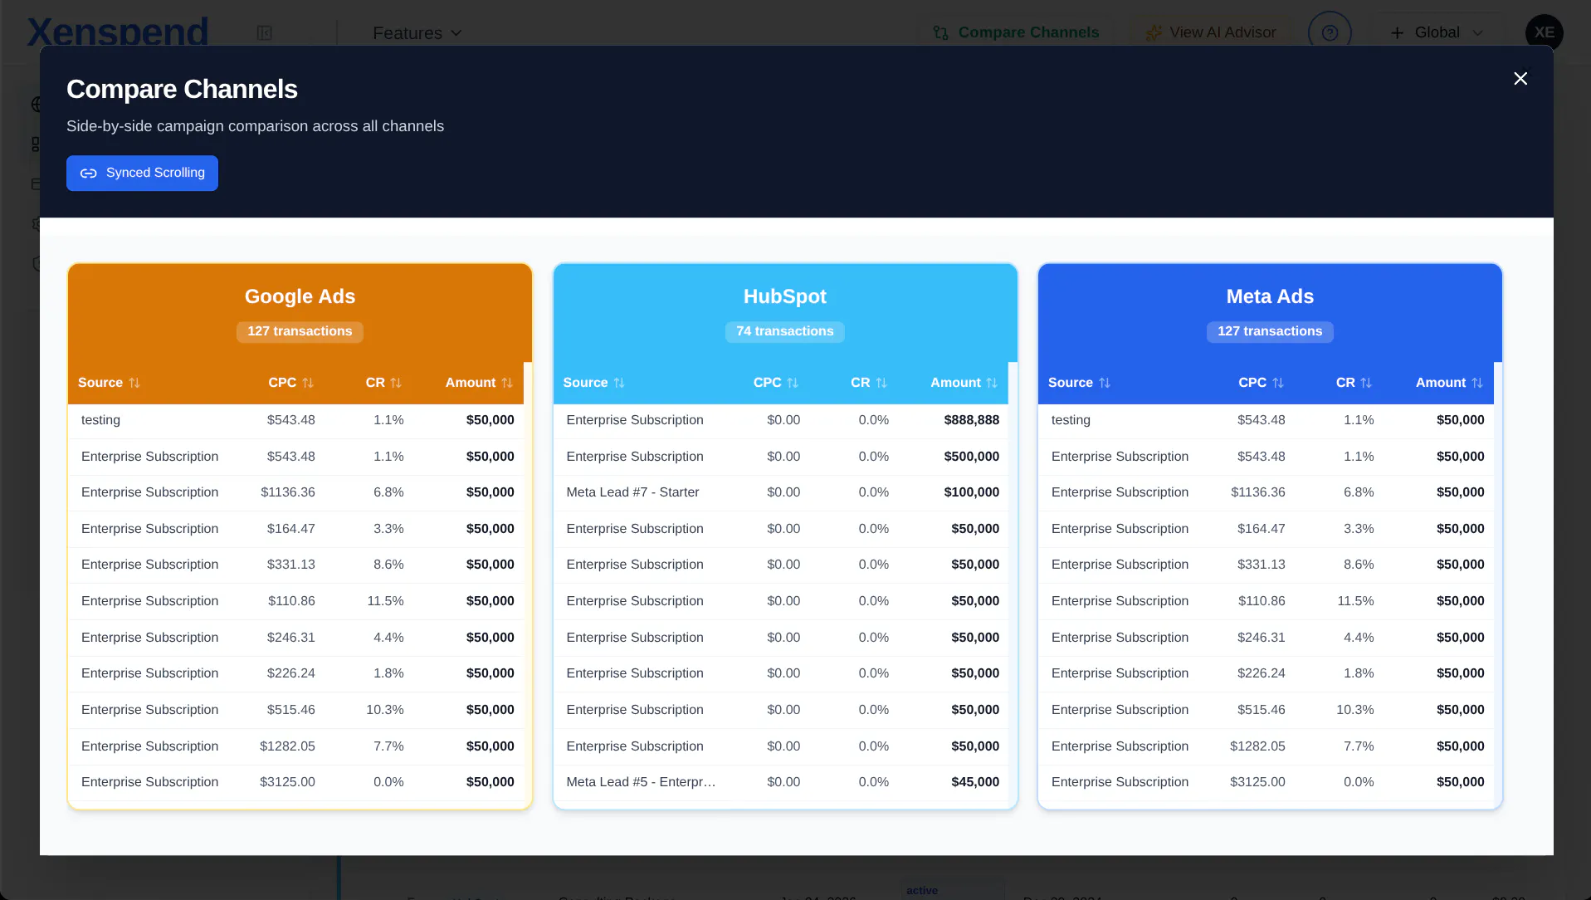Open the Features dropdown menu

(x=417, y=33)
